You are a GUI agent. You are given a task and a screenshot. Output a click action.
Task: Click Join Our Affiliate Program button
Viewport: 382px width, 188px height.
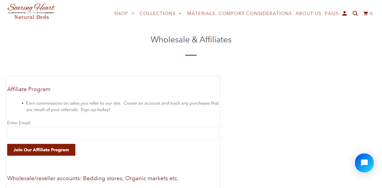click(41, 150)
